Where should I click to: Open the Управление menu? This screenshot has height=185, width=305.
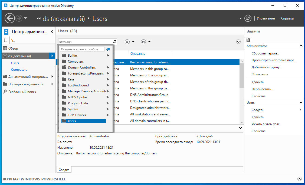pyautogui.click(x=265, y=18)
